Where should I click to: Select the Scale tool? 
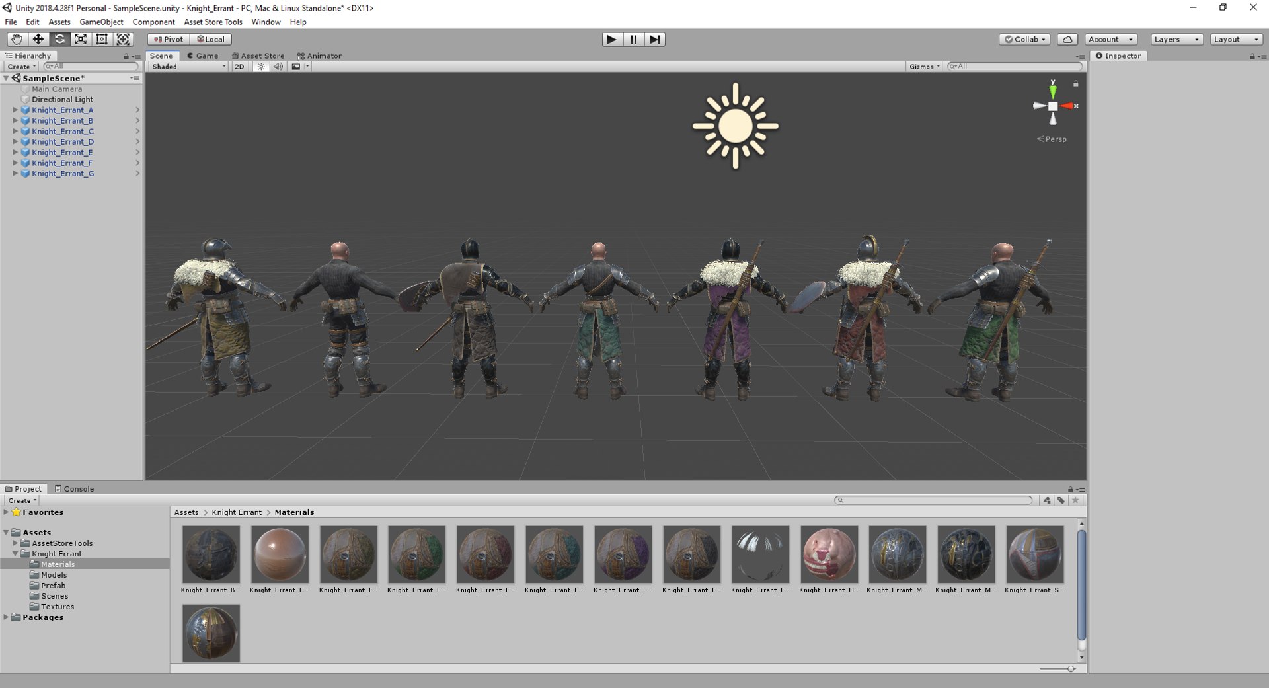81,39
